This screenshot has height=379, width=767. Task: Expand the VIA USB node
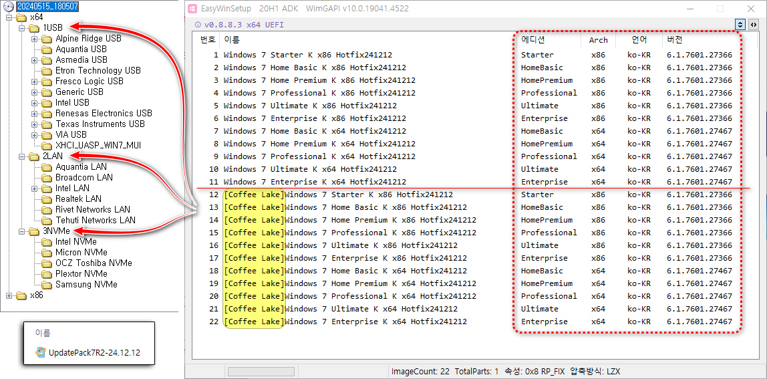coord(34,135)
